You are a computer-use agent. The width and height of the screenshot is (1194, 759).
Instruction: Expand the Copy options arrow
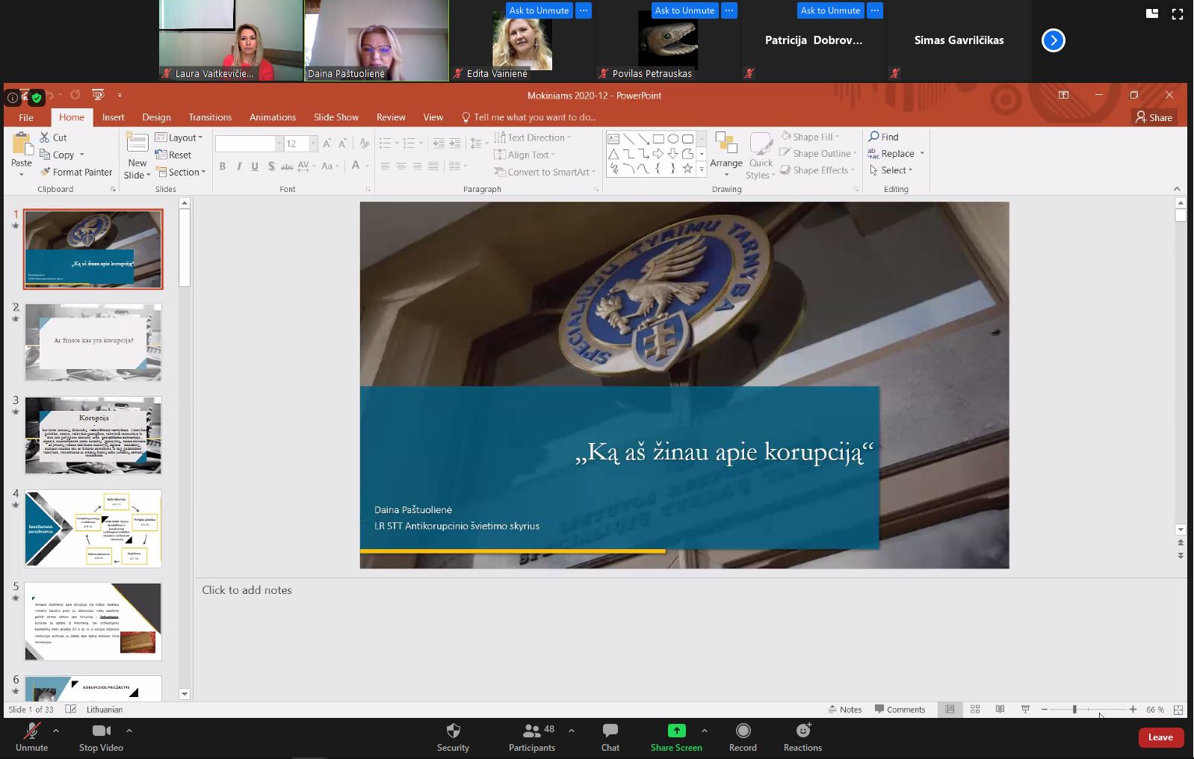81,155
